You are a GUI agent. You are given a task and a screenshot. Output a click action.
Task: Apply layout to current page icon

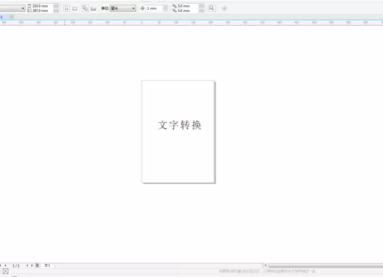point(93,9)
